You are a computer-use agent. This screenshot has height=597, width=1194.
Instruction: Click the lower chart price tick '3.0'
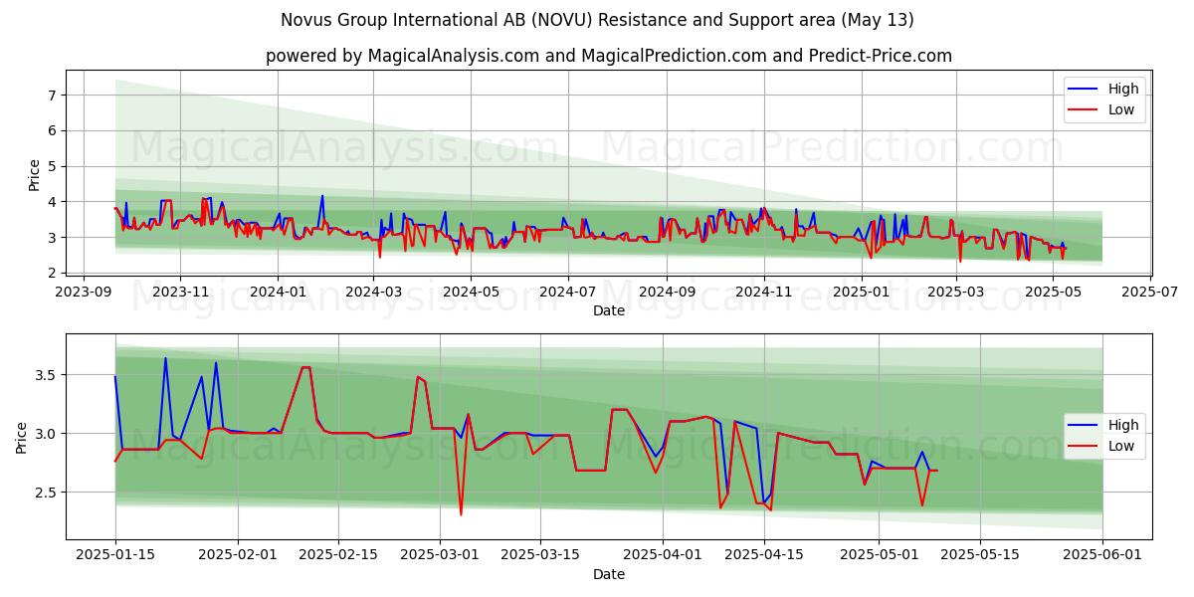(48, 434)
